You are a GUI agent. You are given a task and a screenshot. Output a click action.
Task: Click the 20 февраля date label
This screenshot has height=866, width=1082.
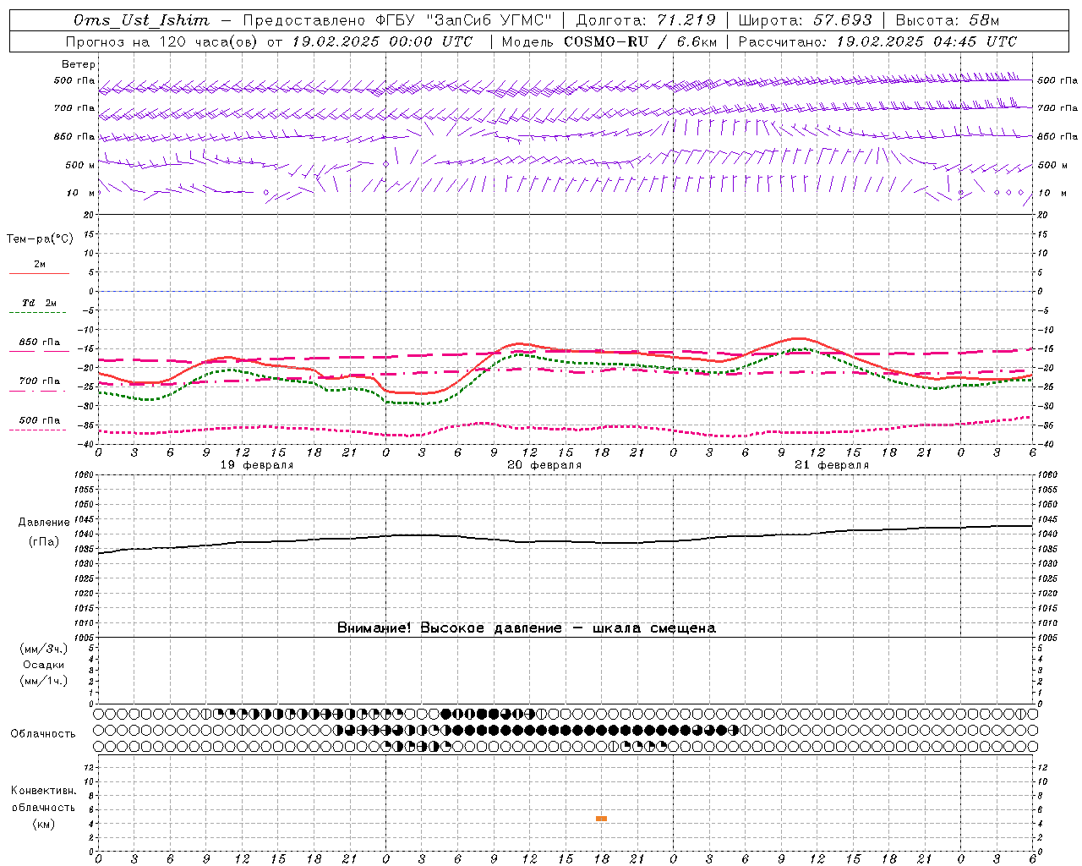(x=544, y=465)
